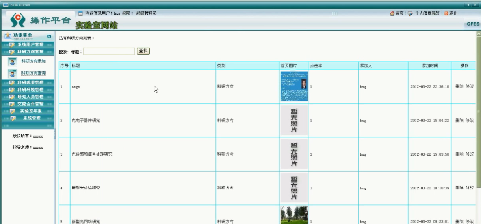Image resolution: width=481 pixels, height=224 pixels.
Task: Expand the 交流合作管理 menu section
Action: (27, 104)
